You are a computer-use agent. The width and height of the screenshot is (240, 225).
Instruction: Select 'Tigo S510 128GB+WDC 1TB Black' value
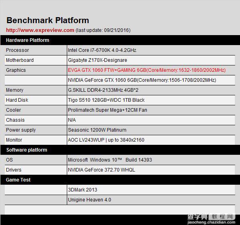[106, 100]
